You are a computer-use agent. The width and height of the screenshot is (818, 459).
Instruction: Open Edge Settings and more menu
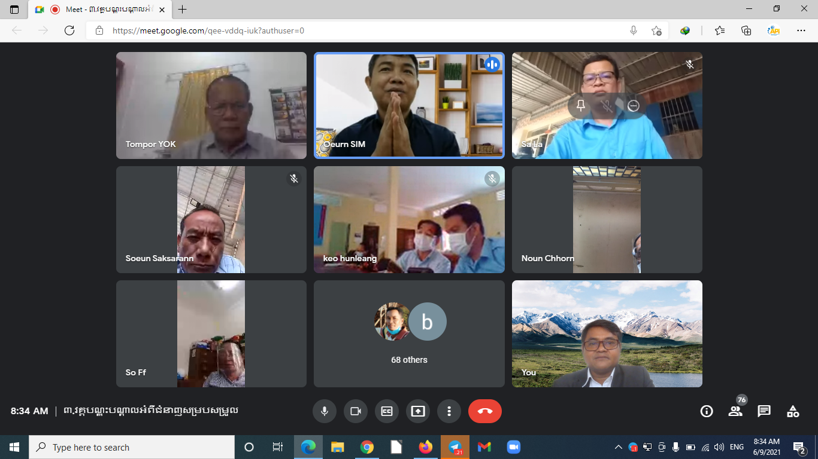801,30
